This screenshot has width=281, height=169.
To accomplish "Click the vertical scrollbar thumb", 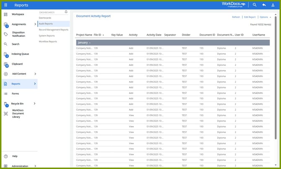I will coord(276,78).
